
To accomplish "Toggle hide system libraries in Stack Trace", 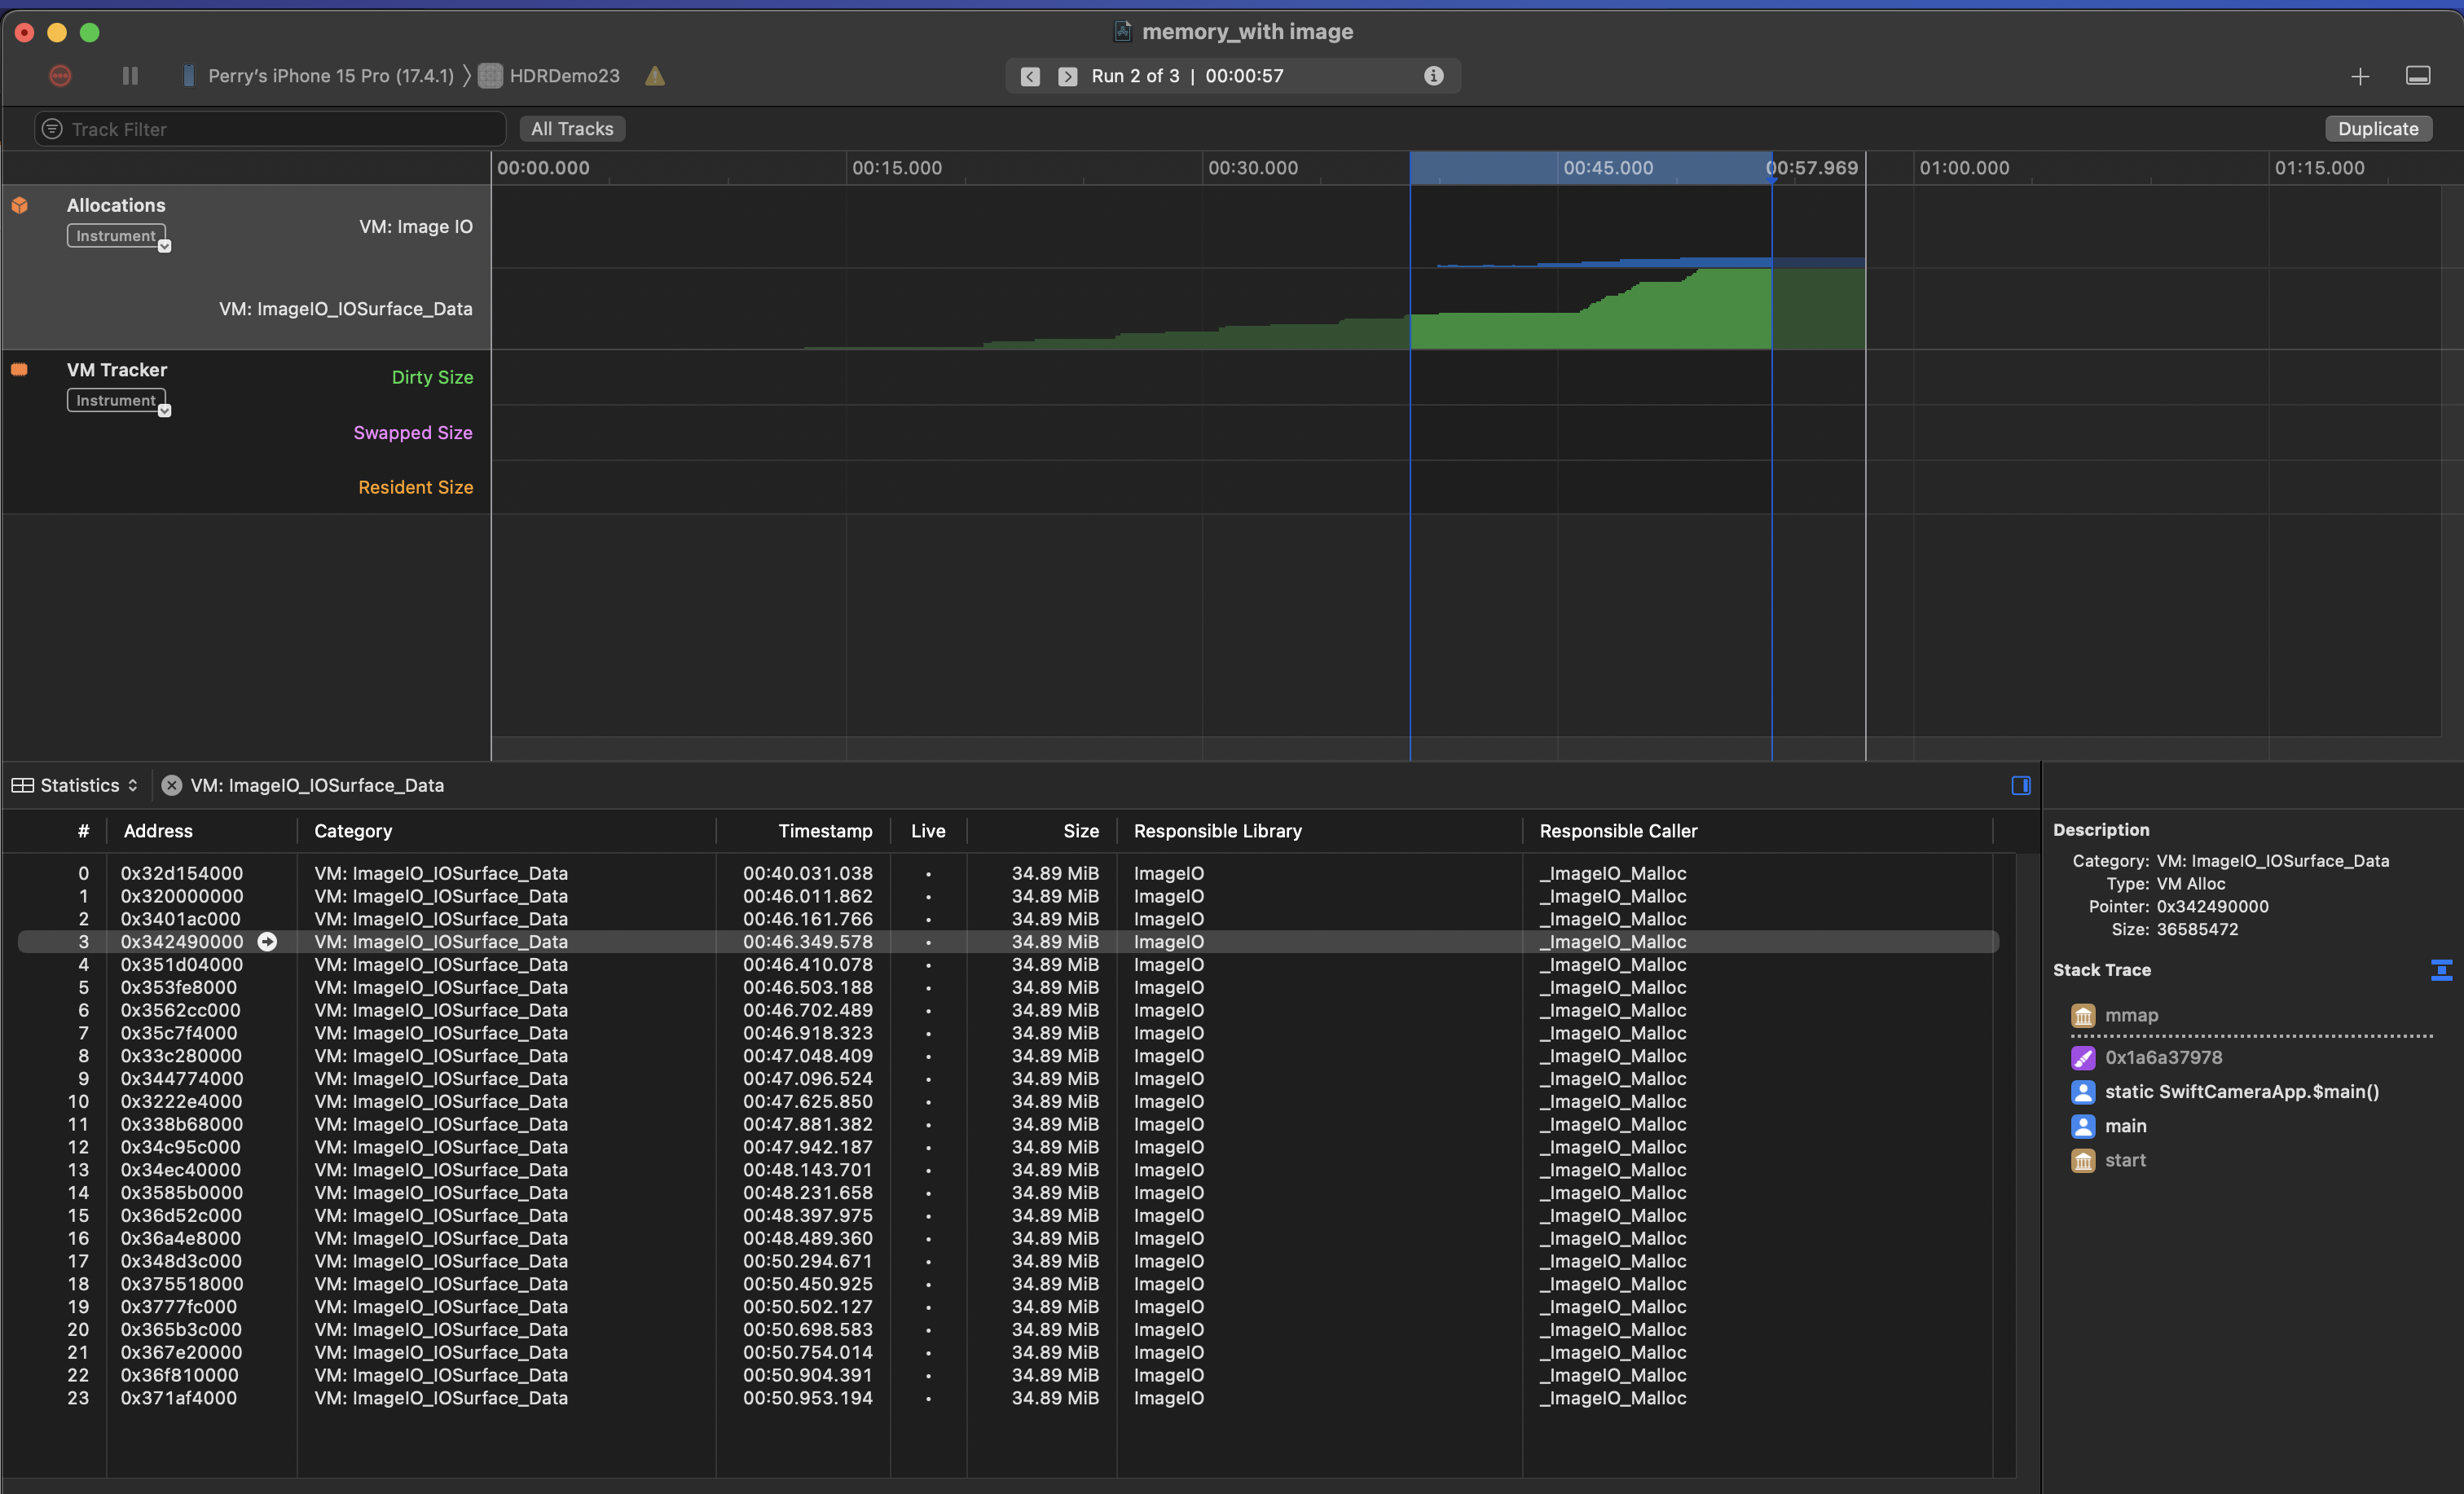I will (x=2440, y=970).
